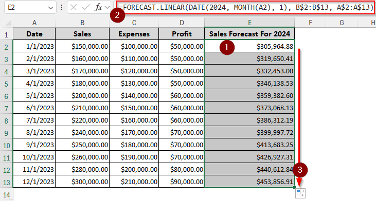Select row 14 header
Viewport: 376px width, 201px height.
click(7, 194)
